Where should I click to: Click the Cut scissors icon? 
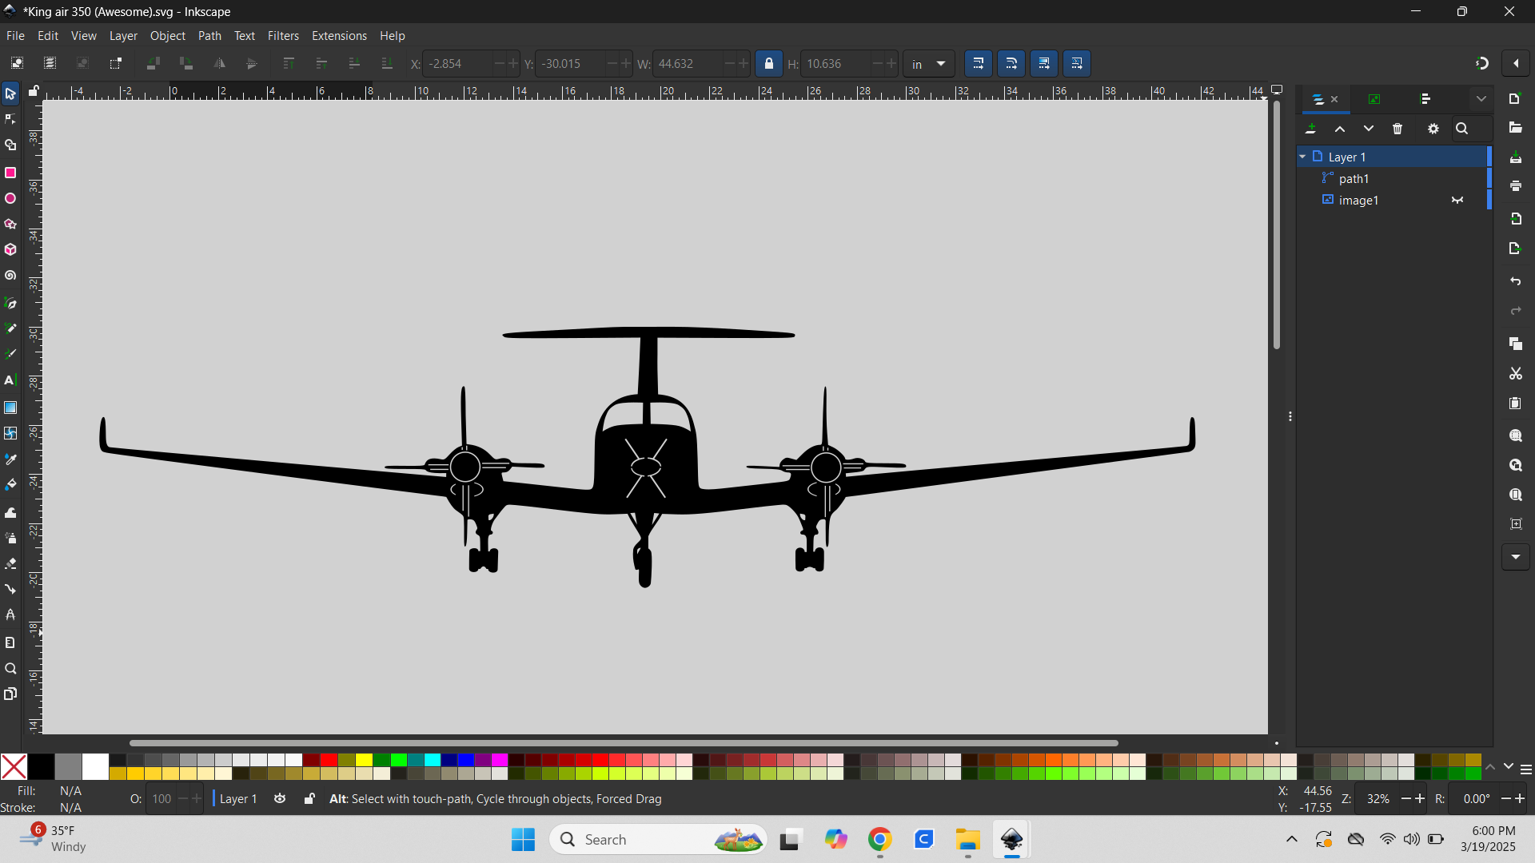(1516, 374)
